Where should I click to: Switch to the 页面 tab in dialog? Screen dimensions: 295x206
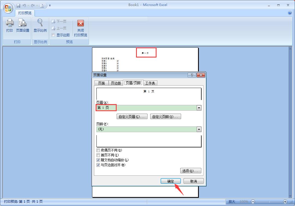[101, 83]
